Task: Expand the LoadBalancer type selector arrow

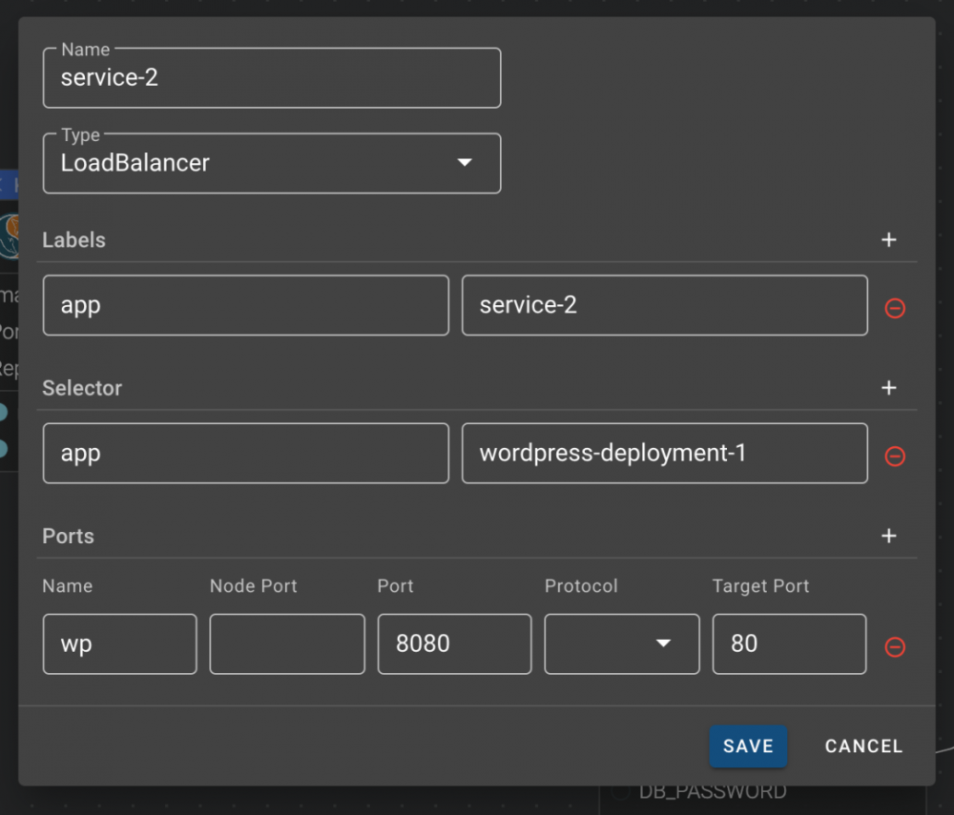Action: pos(465,163)
